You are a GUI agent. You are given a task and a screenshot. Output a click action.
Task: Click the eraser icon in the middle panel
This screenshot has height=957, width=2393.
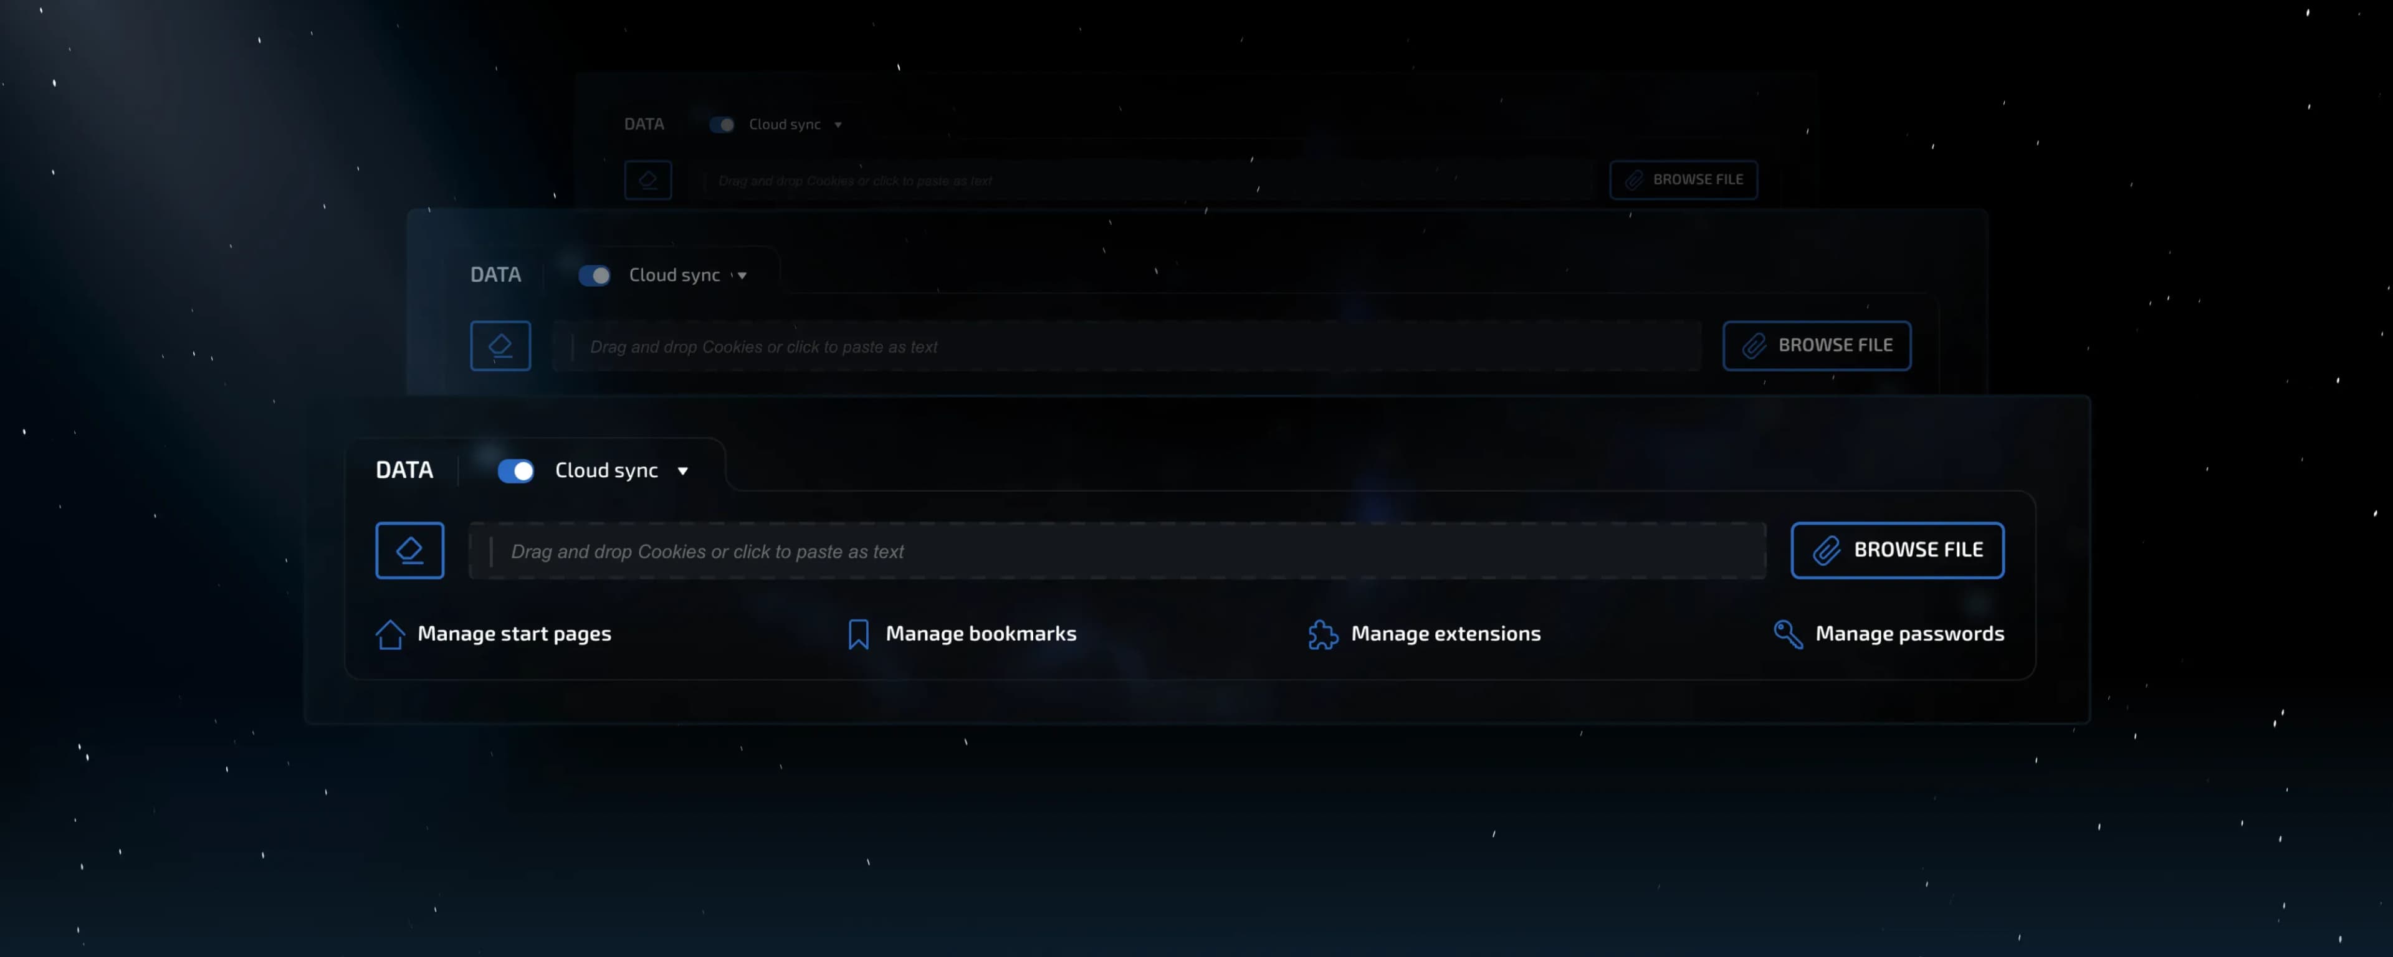pyautogui.click(x=500, y=346)
